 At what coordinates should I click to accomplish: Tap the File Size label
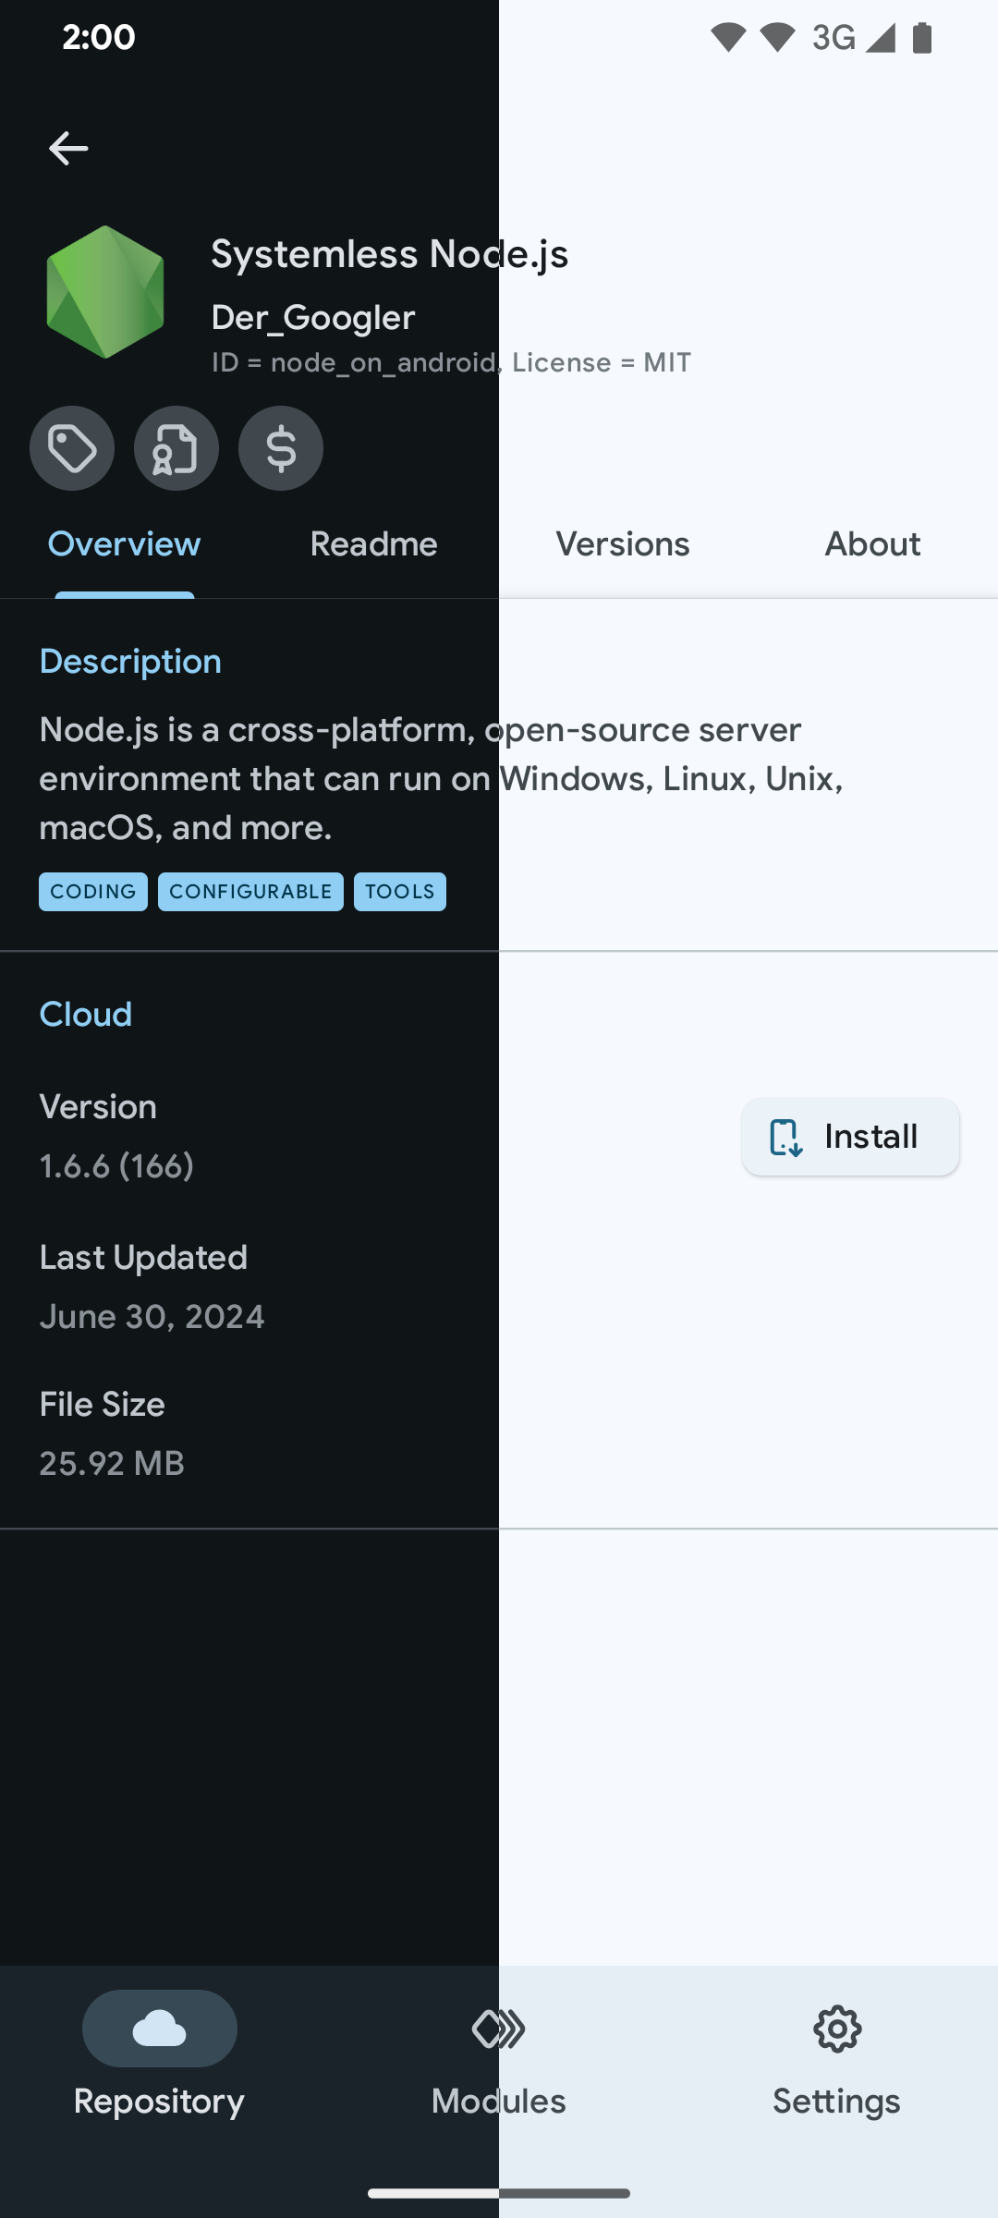pyautogui.click(x=102, y=1405)
